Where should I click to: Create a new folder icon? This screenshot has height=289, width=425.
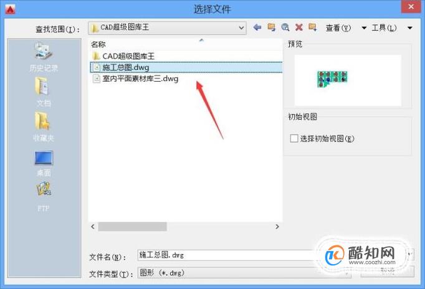(312, 27)
